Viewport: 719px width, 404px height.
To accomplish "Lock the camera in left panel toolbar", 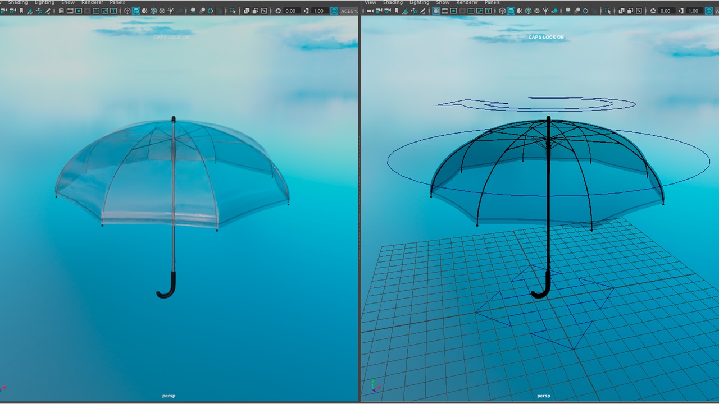I will click(4, 11).
